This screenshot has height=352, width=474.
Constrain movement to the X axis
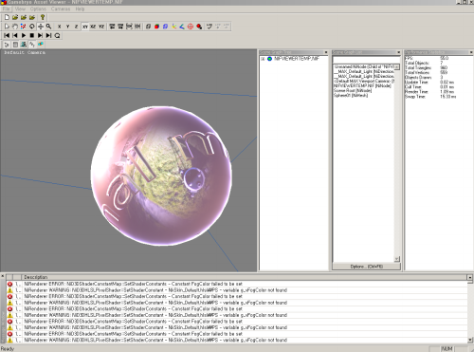(59, 27)
